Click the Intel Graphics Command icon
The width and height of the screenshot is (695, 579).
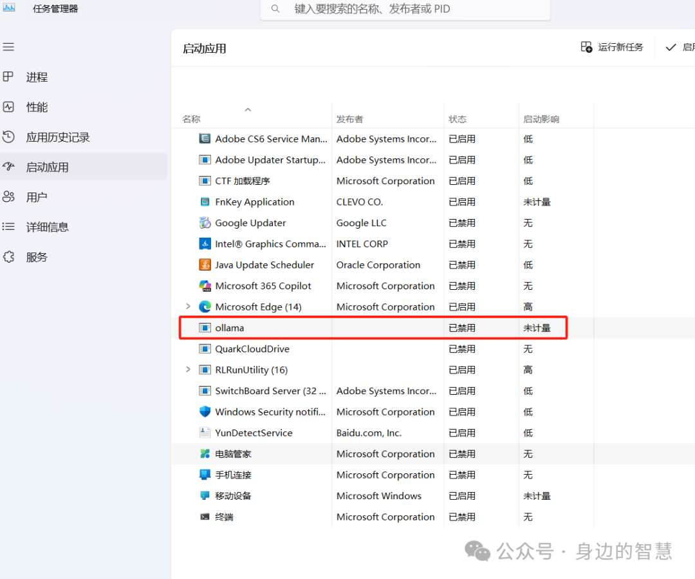pyautogui.click(x=205, y=243)
